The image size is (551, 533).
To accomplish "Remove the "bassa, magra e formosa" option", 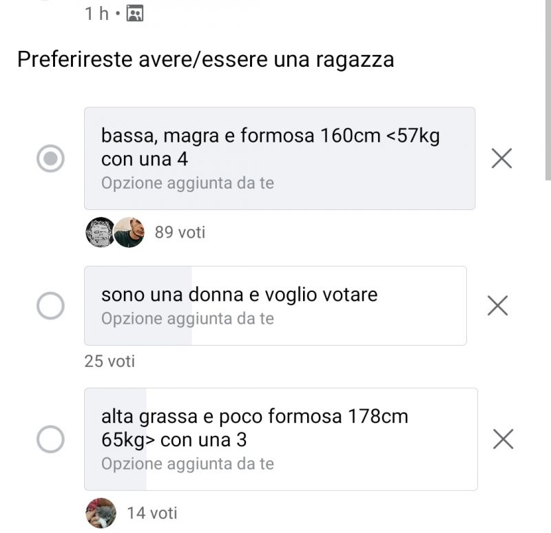I will (x=501, y=159).
